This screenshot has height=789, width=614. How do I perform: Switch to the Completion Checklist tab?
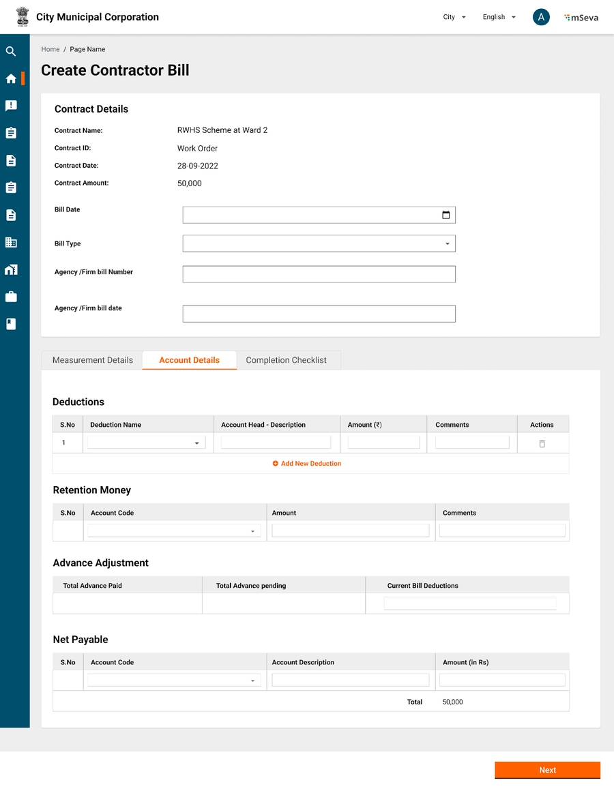pyautogui.click(x=286, y=360)
